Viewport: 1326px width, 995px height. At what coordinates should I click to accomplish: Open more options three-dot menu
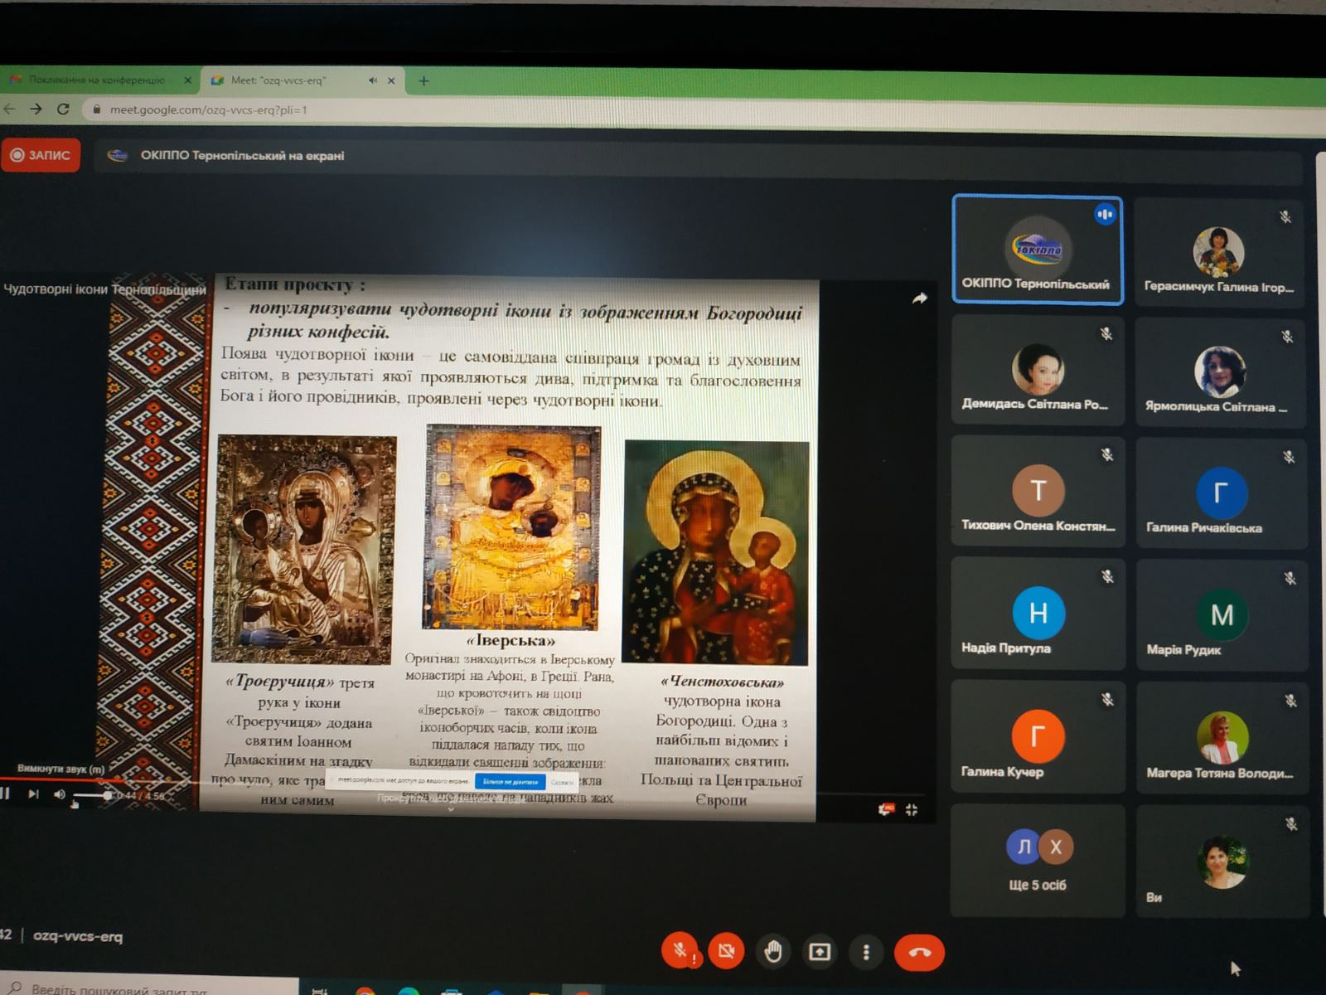[866, 953]
